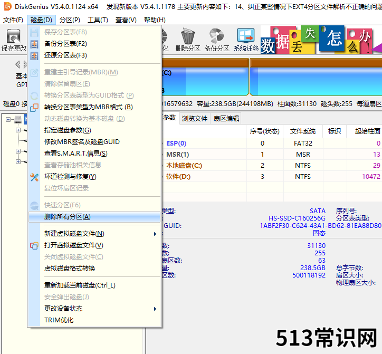Expand the first partition tree node
Image resolution: width=382 pixels, height=354 pixels.
pos(18,130)
